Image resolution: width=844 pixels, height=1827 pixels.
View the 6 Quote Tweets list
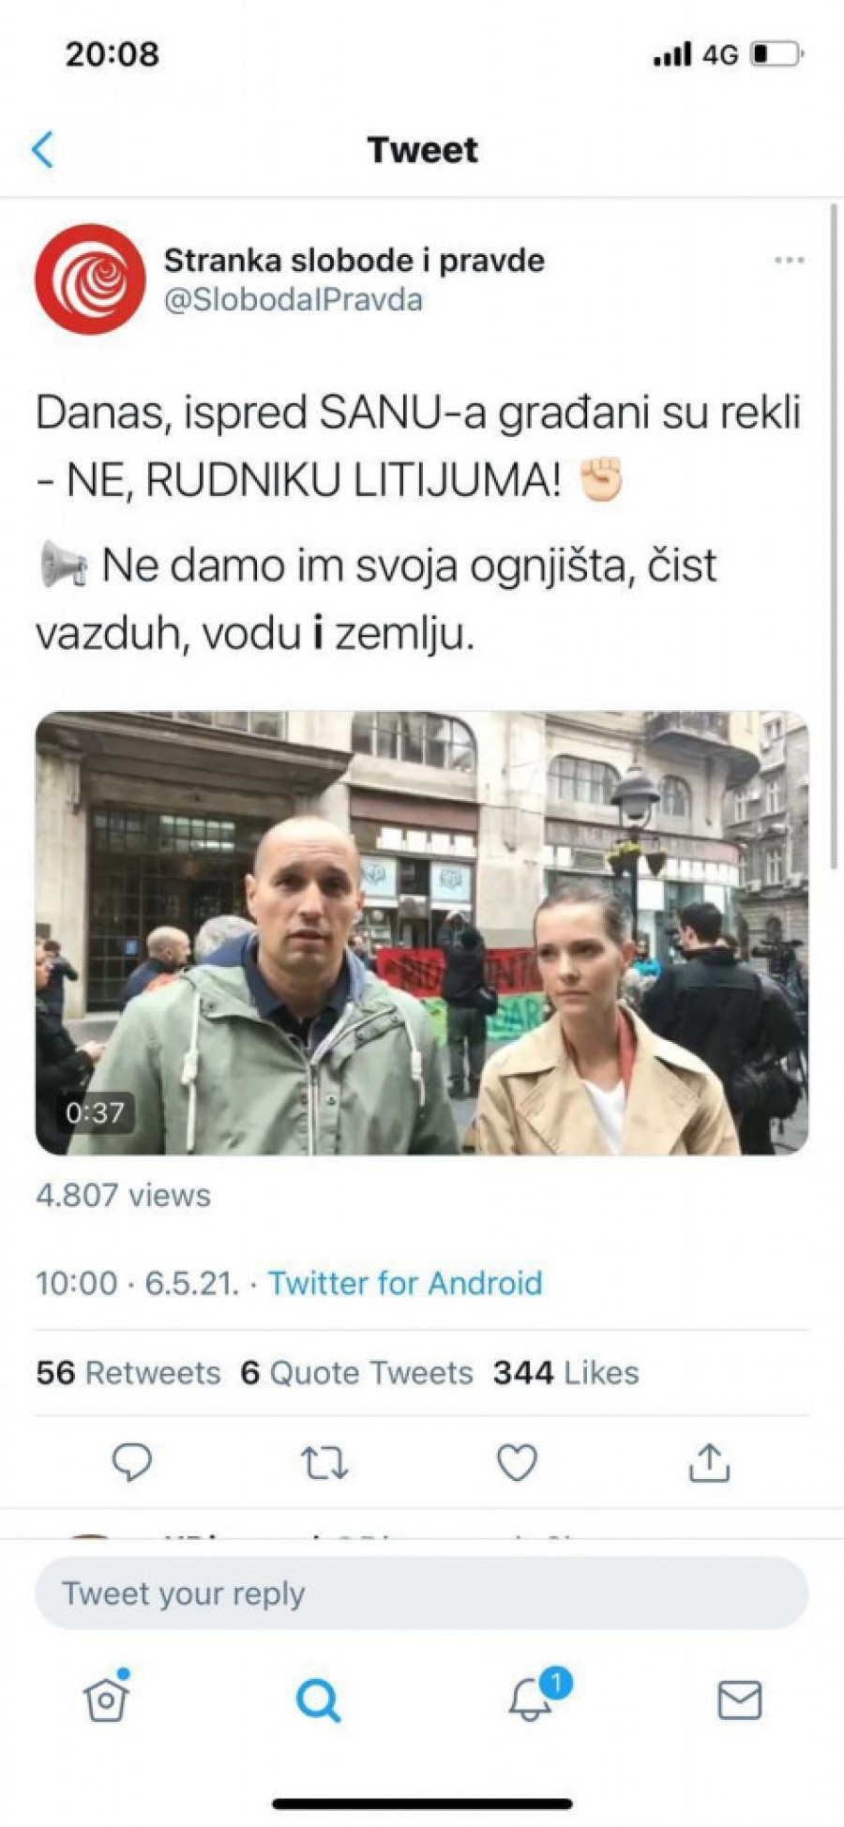coord(356,1372)
